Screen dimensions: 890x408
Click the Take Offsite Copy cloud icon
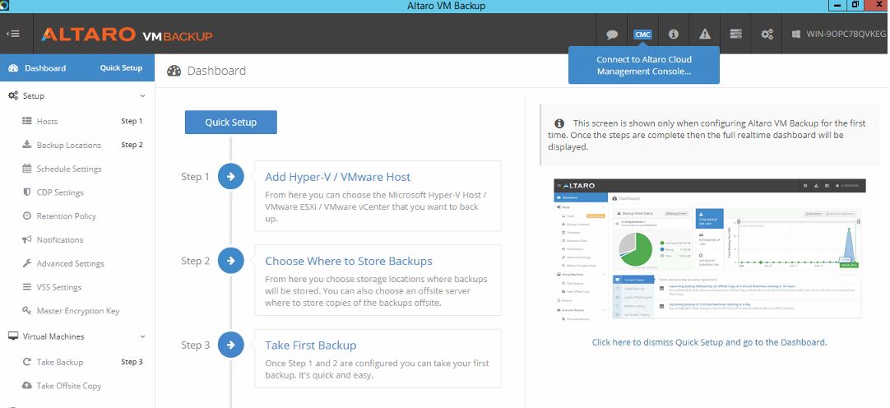(x=26, y=385)
